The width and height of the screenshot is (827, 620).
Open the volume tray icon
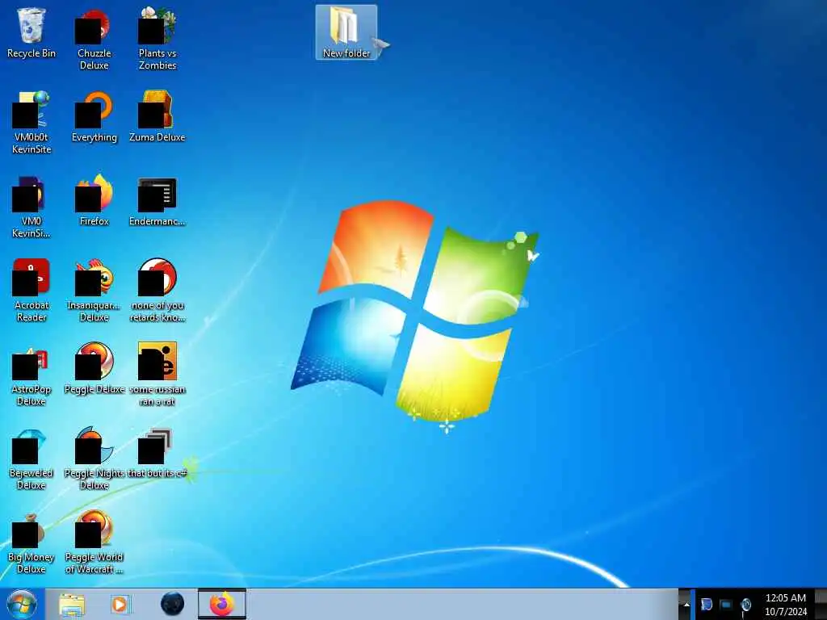(x=745, y=605)
